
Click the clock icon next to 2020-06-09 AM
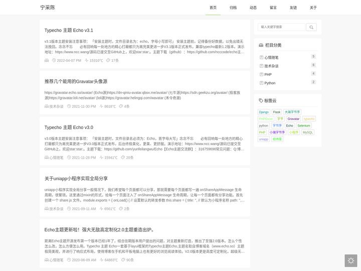point(69,260)
